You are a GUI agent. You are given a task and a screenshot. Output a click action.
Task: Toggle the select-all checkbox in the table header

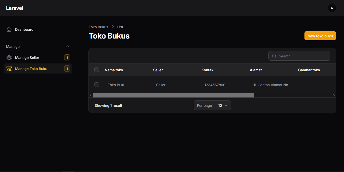tap(97, 70)
